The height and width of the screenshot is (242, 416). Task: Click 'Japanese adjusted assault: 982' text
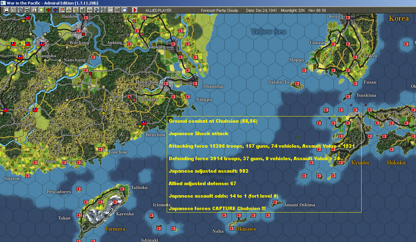[x=208, y=171]
